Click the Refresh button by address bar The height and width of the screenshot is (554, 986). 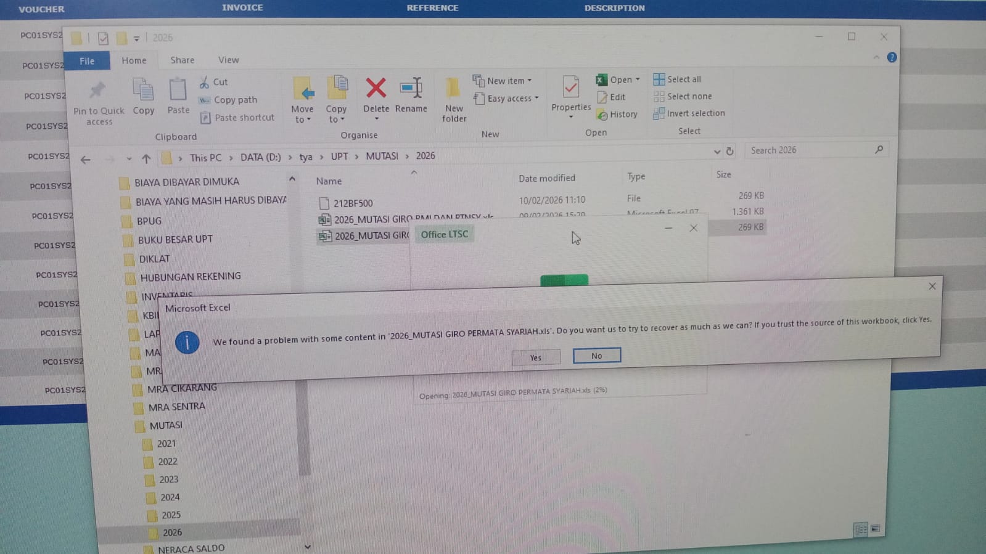(x=729, y=151)
